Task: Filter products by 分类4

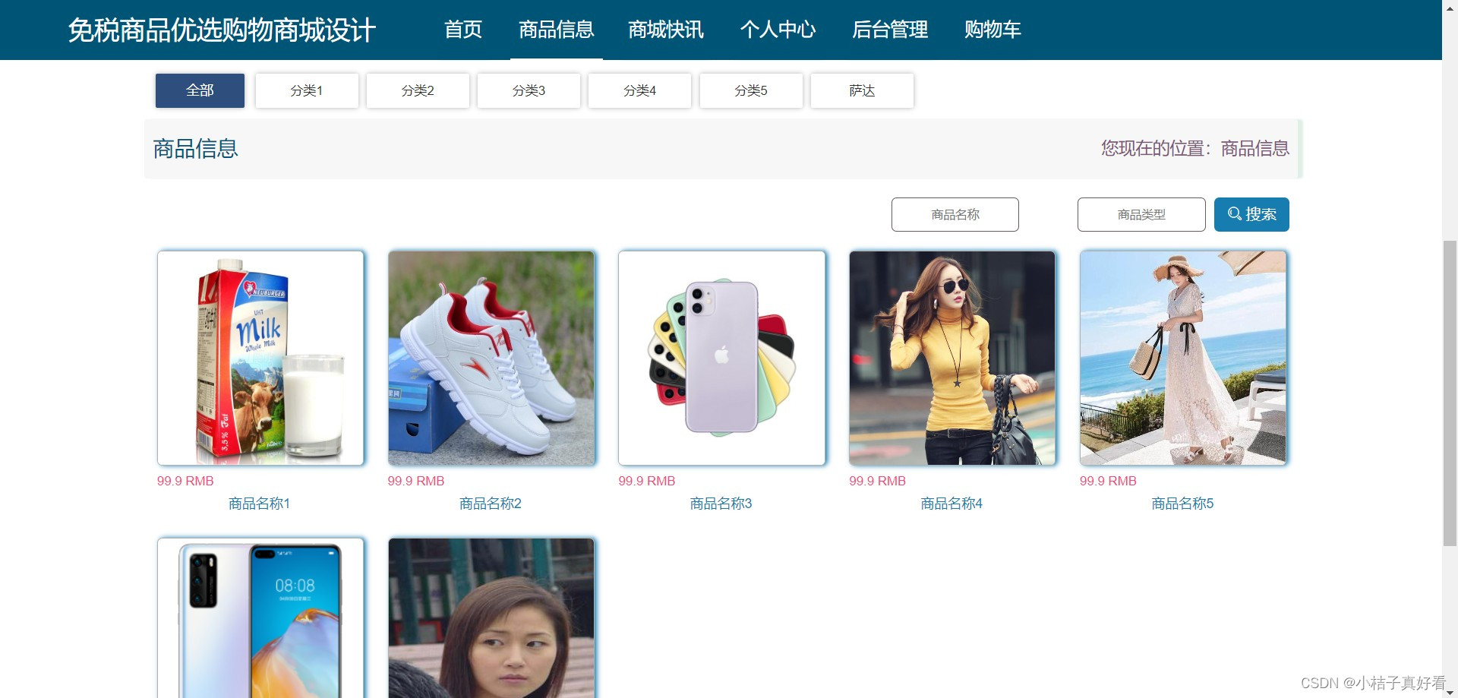Action: tap(639, 90)
